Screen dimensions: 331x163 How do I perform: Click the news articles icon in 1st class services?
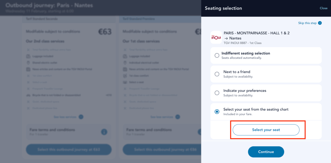pyautogui.click(x=125, y=69)
